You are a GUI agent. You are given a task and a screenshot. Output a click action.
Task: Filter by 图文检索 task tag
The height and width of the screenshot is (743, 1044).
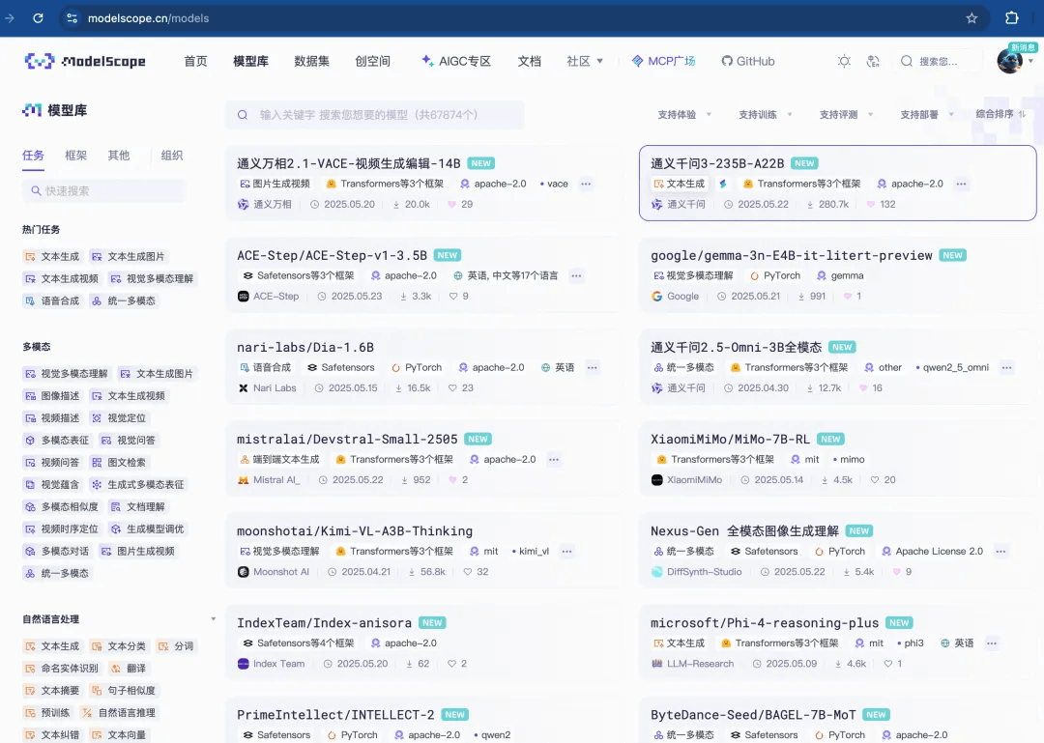click(x=119, y=462)
